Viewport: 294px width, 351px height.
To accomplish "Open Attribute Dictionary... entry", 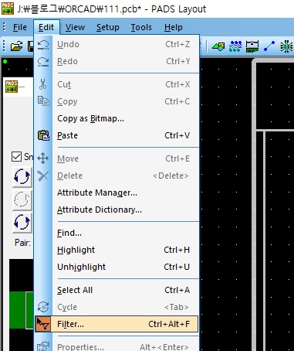I will coord(117,210).
